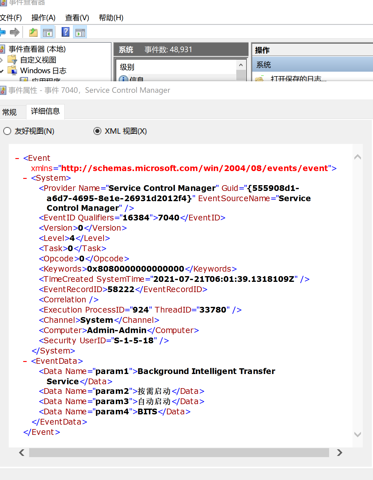Switch to the 常规 tab
This screenshot has height=480, width=373.
pos(10,112)
